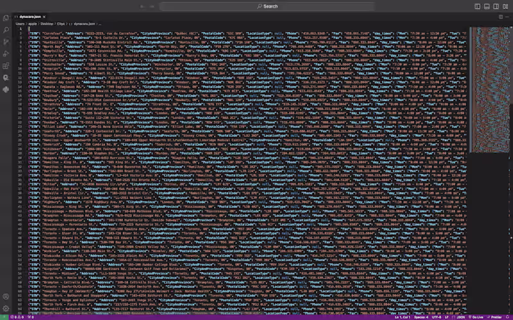Change end of line sequence LF
This screenshot has height=320, width=513.
pos(446,317)
